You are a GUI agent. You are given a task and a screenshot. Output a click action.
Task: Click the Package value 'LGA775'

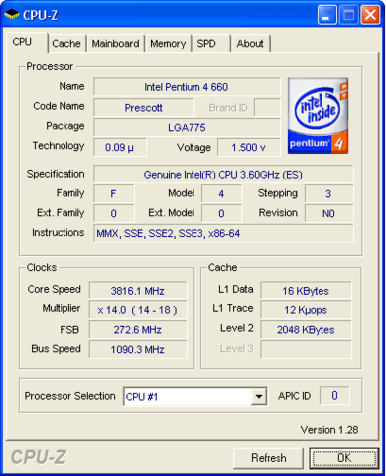point(187,127)
